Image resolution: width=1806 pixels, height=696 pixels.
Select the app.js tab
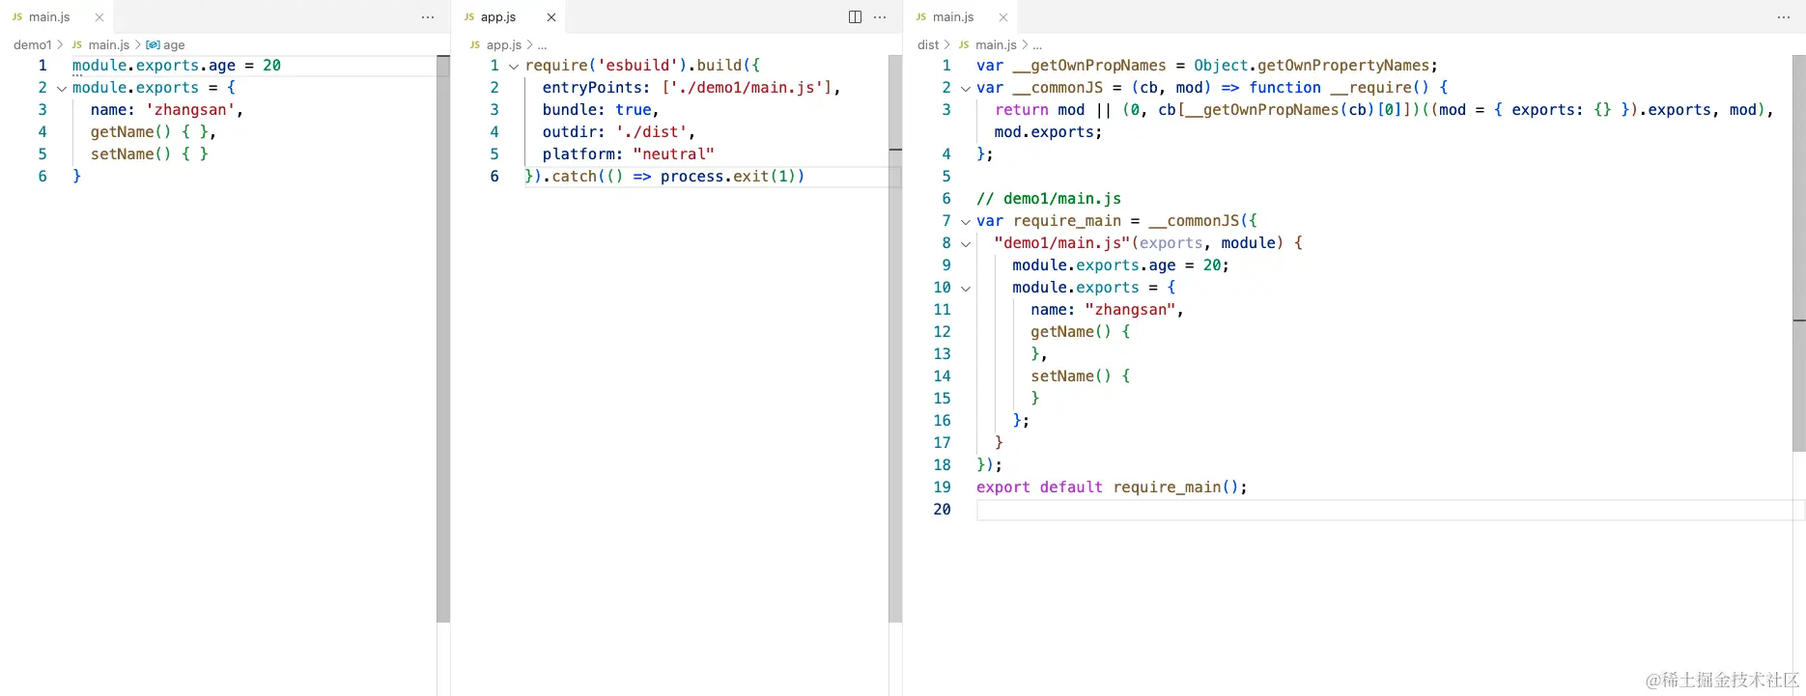[x=508, y=17]
